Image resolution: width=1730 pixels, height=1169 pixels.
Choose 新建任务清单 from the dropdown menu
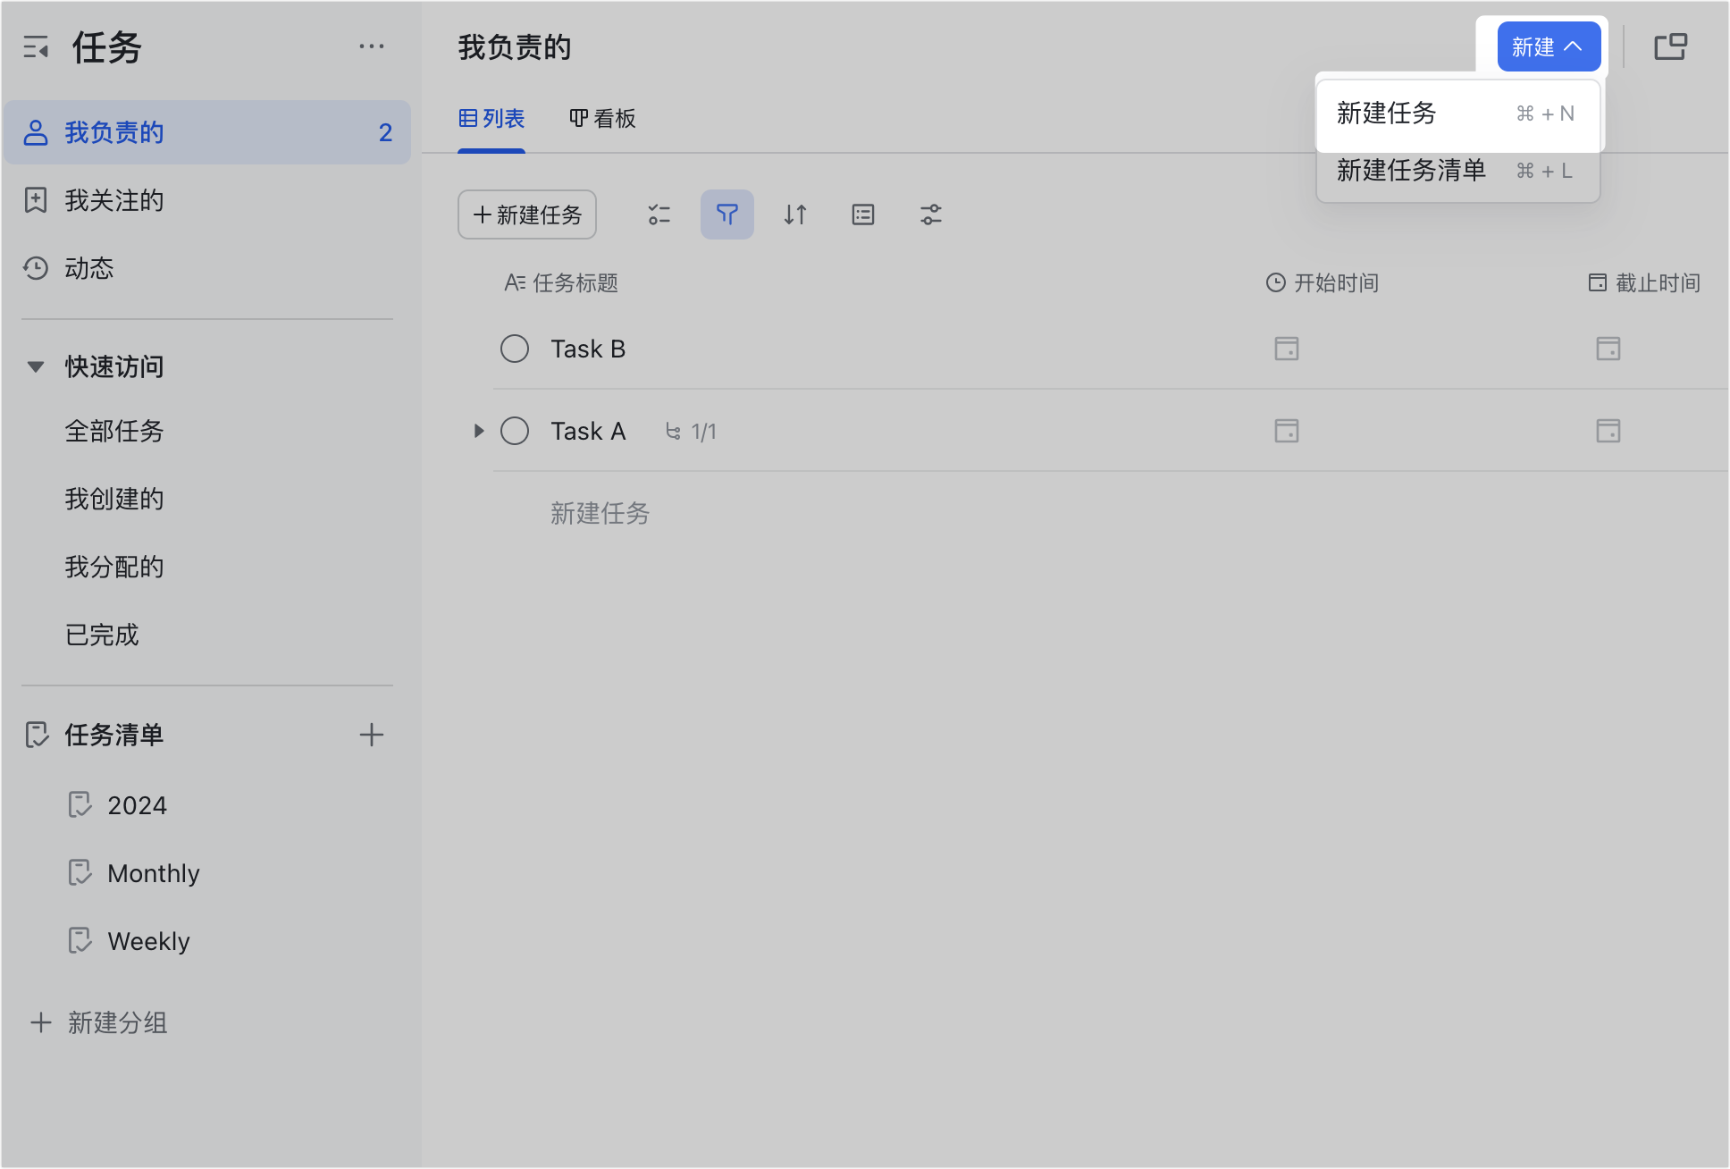(x=1458, y=171)
